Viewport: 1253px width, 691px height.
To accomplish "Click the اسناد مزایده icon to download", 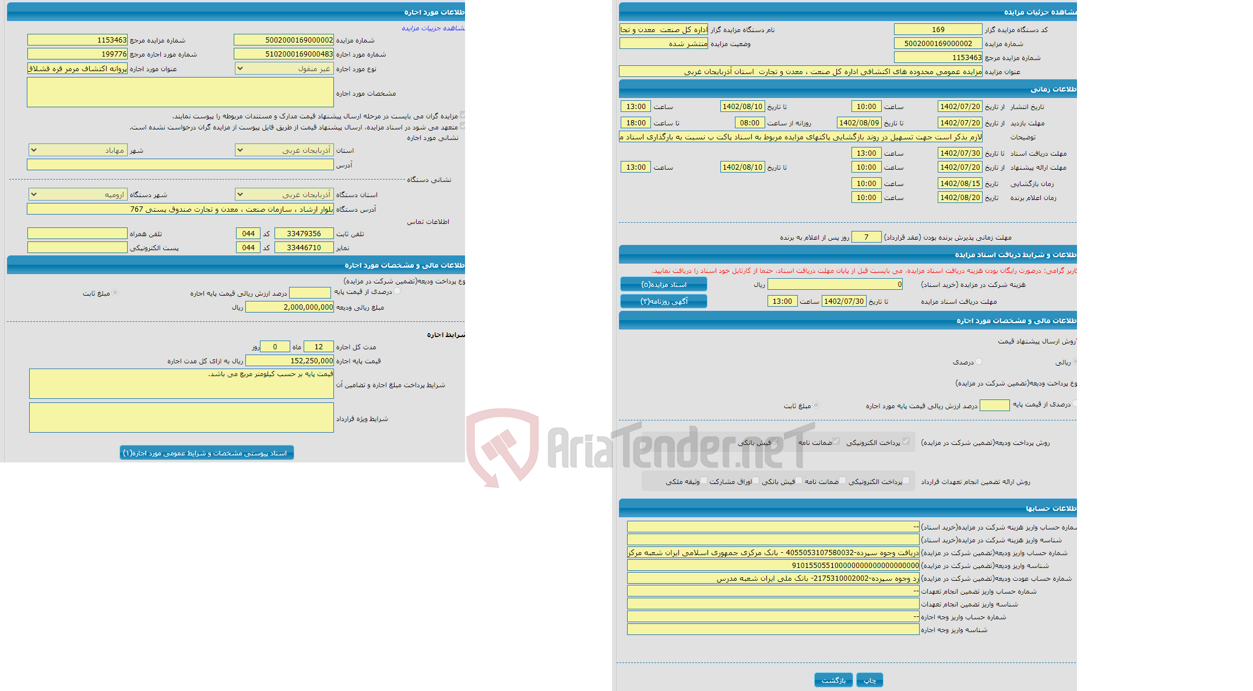I will (663, 283).
